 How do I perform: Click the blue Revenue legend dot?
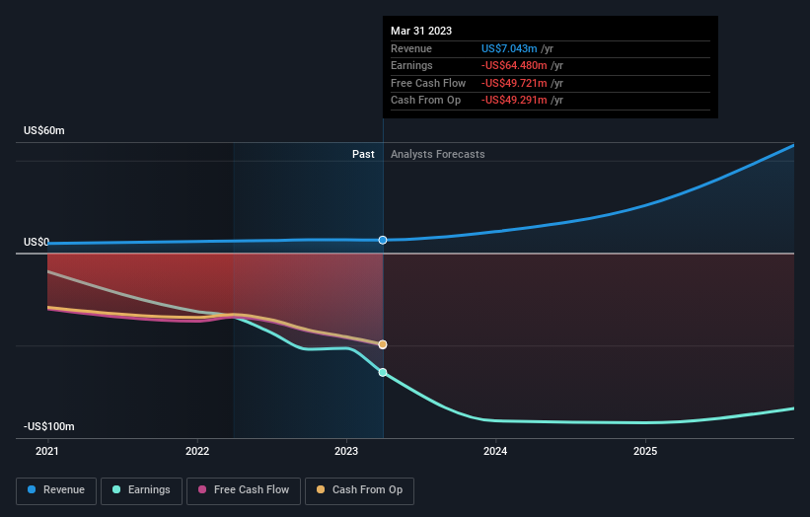pyautogui.click(x=32, y=489)
